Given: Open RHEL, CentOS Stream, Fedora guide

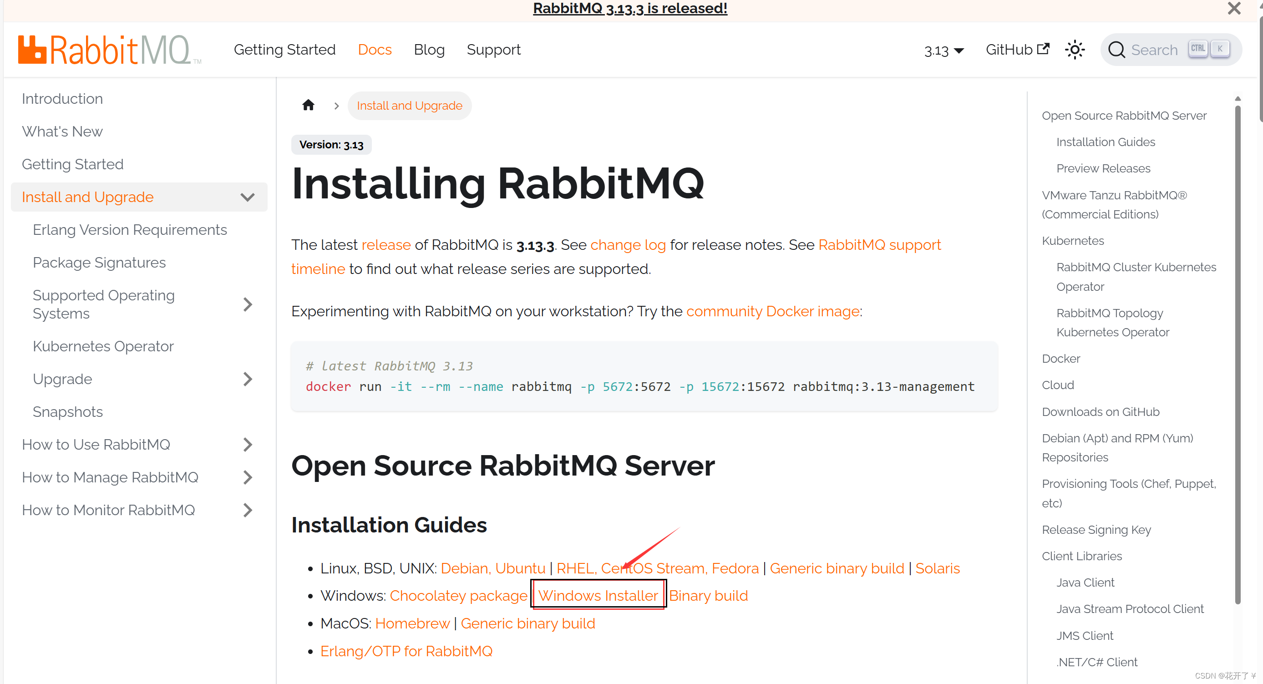Looking at the screenshot, I should point(658,568).
